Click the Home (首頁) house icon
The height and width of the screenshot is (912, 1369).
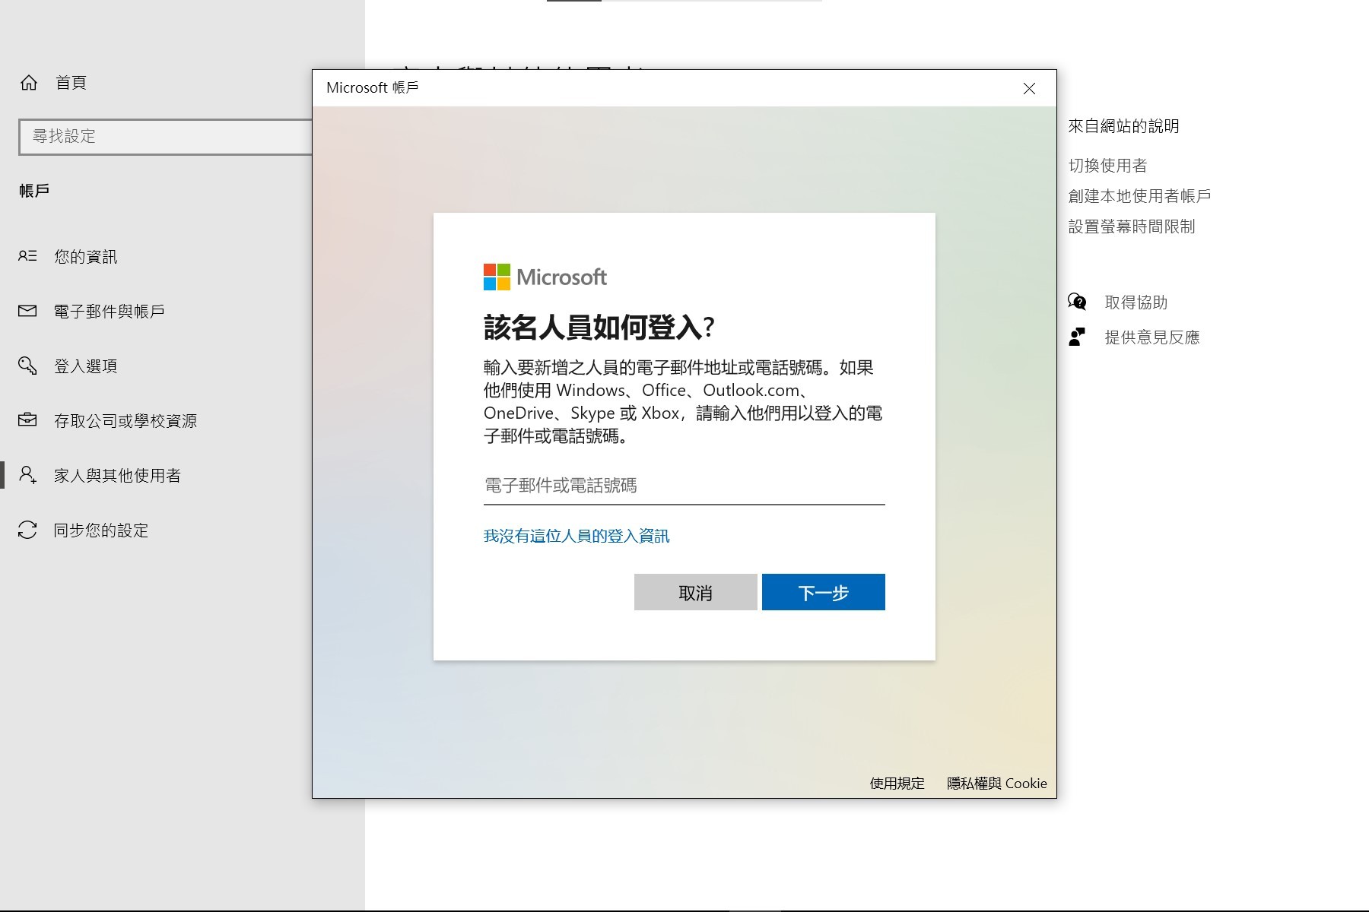(x=29, y=82)
